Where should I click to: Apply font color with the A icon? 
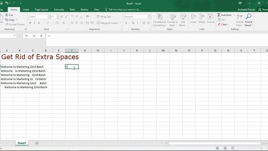coord(64,23)
